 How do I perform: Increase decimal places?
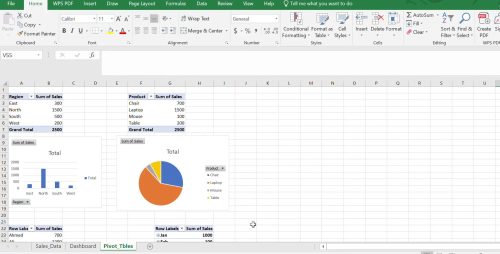[x=267, y=30]
